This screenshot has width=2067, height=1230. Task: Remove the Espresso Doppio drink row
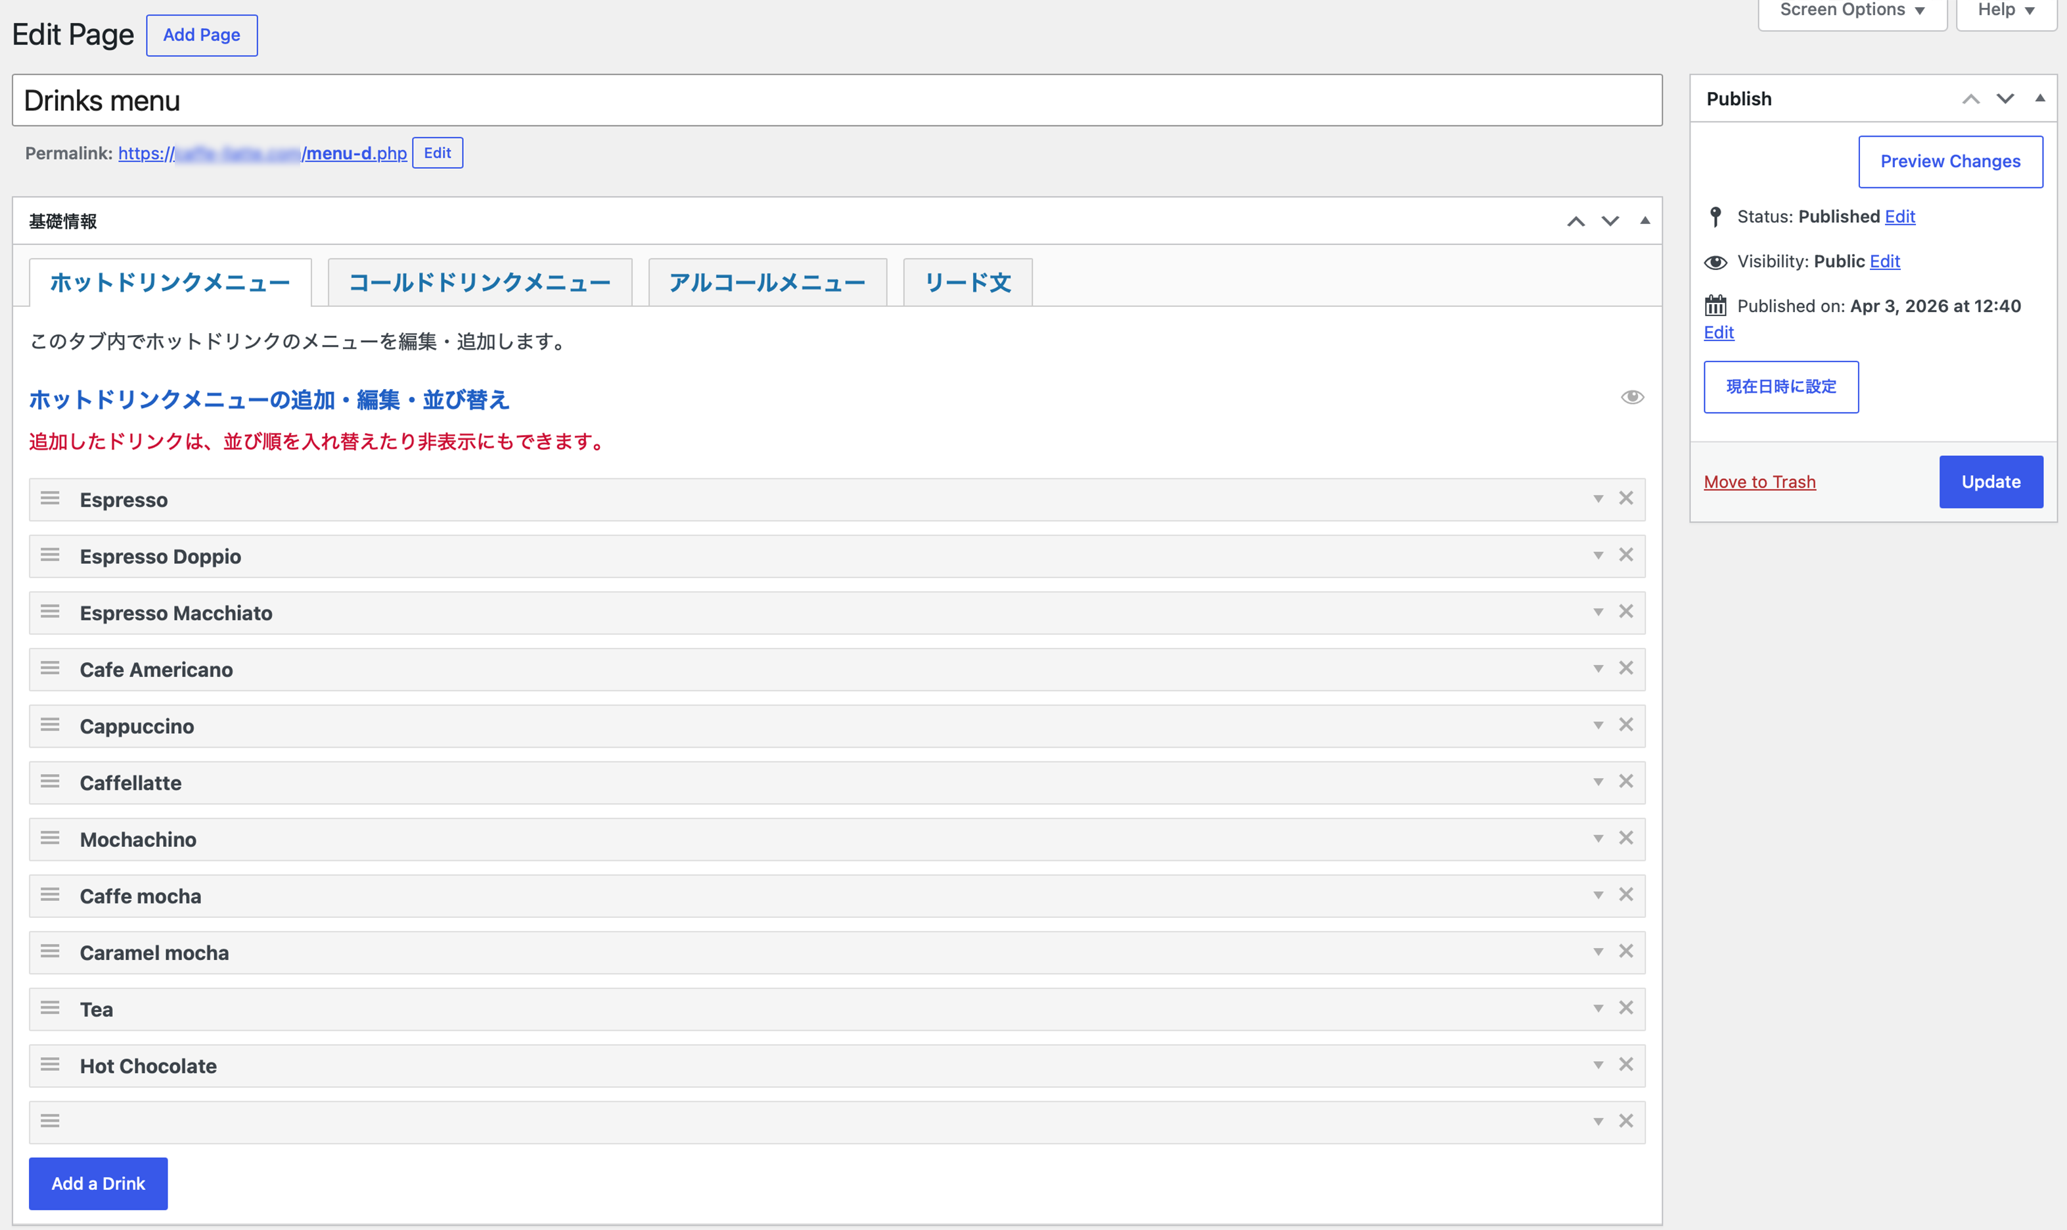[x=1626, y=555]
